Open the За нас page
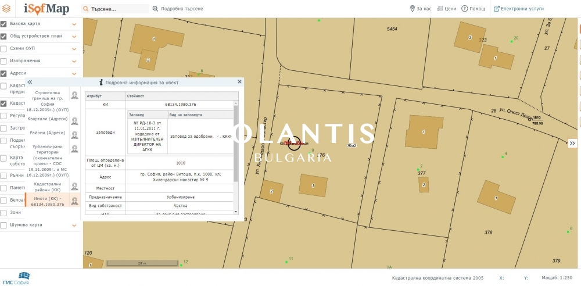This screenshot has width=581, height=286. [421, 9]
